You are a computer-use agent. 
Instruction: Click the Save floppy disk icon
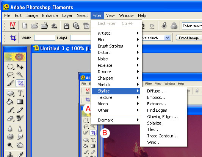[x=66, y=26]
